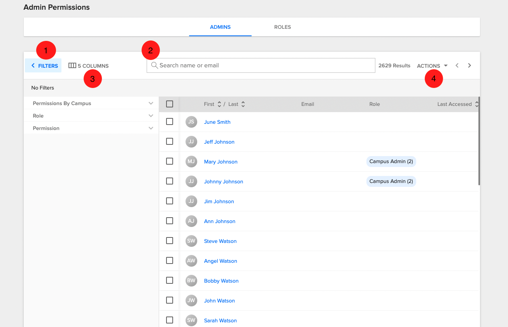Click Steve Watson's SW avatar circle
Viewport: 508px width, 327px height.
tap(191, 241)
